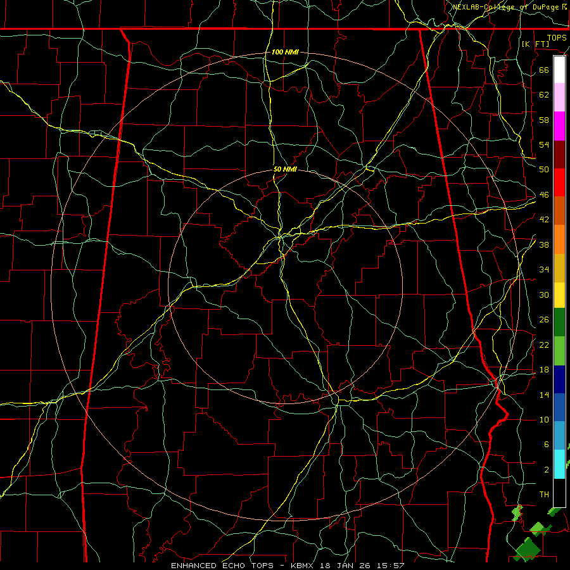Click the legend value '2'
570x570 pixels.
[546, 470]
